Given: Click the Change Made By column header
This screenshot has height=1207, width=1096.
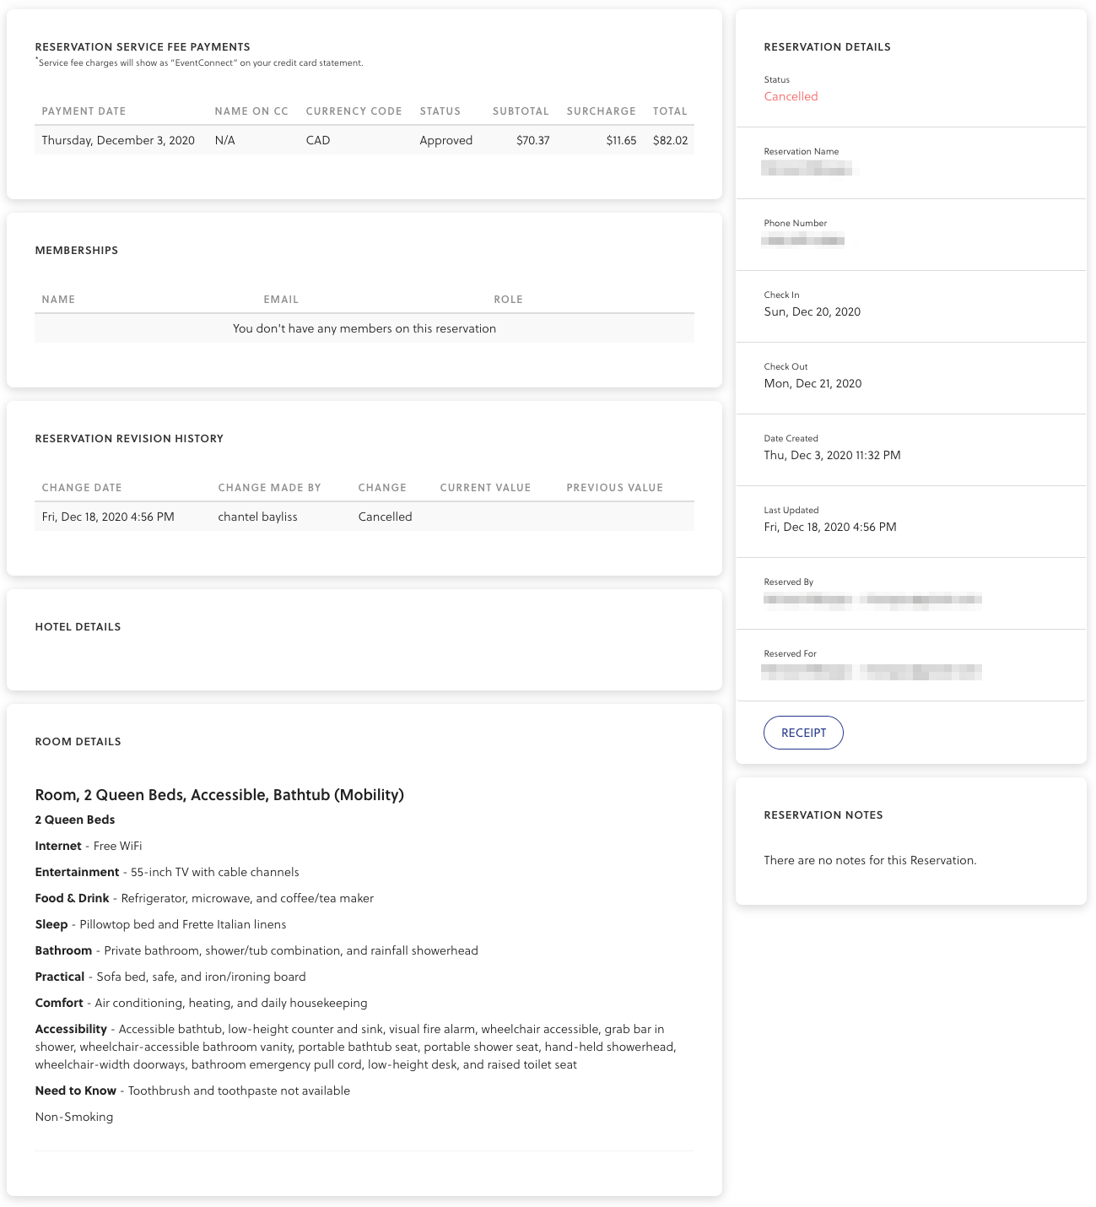Looking at the screenshot, I should 269,488.
